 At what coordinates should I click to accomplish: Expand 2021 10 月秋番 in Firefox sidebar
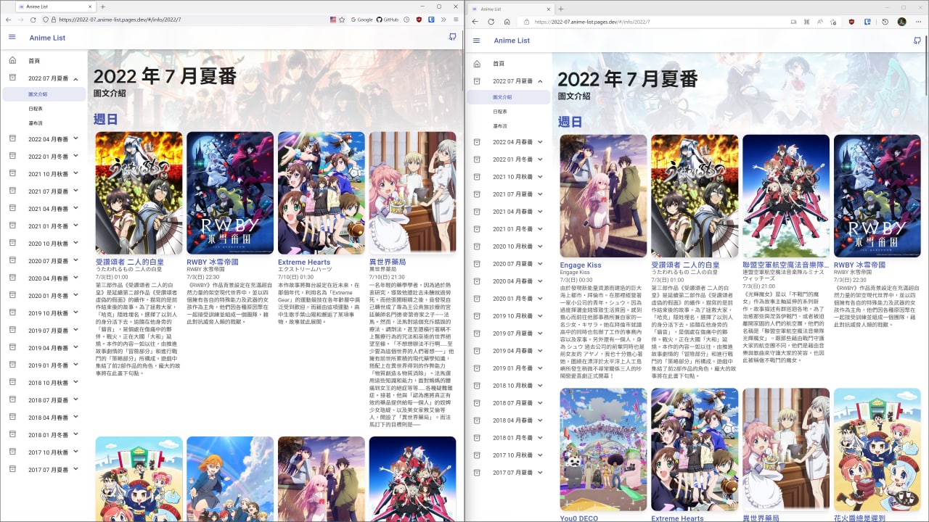point(44,173)
